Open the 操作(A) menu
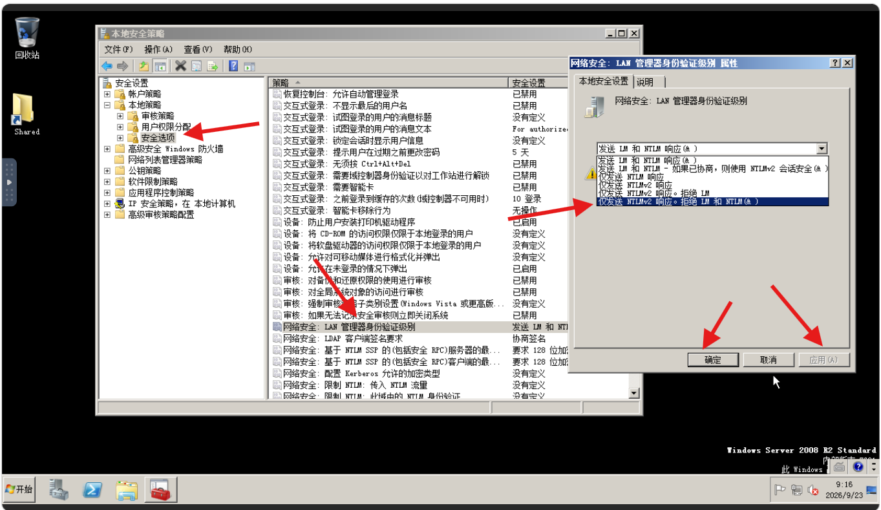The width and height of the screenshot is (881, 510). [x=158, y=50]
